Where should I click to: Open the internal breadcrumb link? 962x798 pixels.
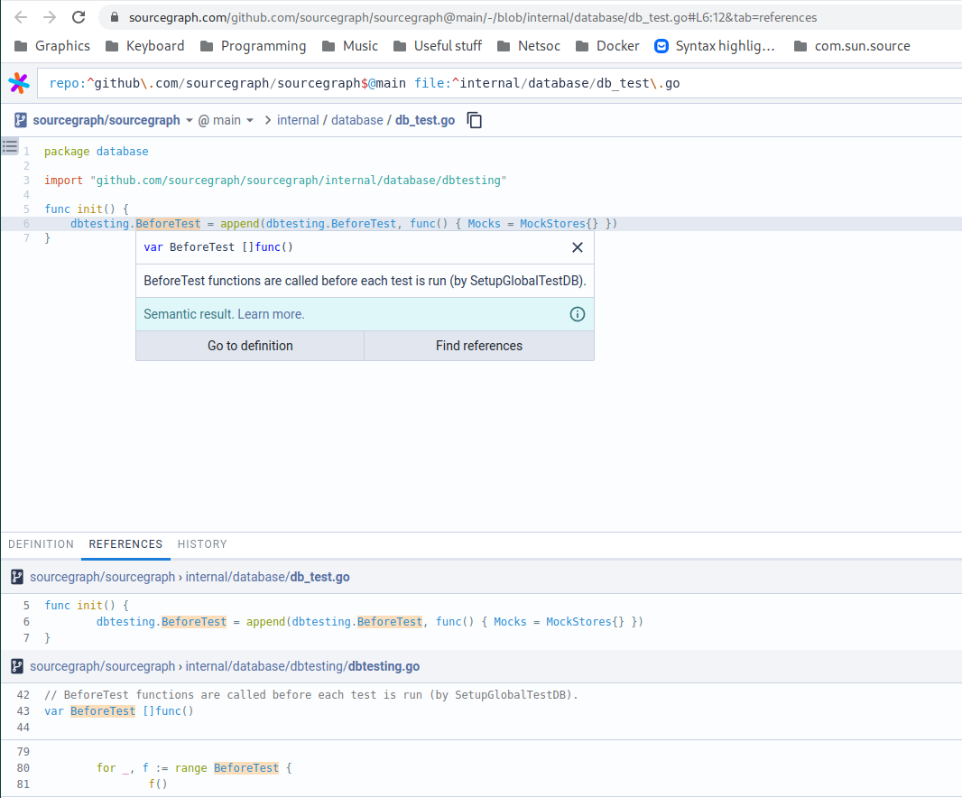pos(298,120)
